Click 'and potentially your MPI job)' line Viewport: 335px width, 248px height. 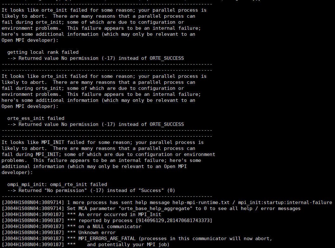[x=128, y=245]
